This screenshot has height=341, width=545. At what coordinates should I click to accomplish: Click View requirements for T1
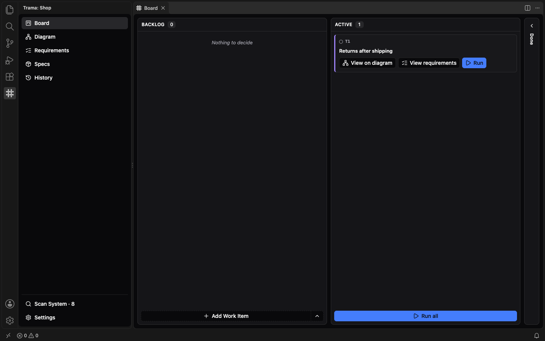click(429, 63)
